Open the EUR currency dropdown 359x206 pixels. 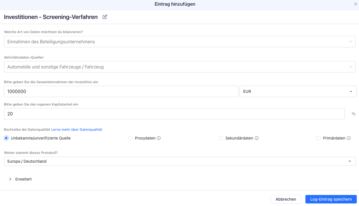298,91
